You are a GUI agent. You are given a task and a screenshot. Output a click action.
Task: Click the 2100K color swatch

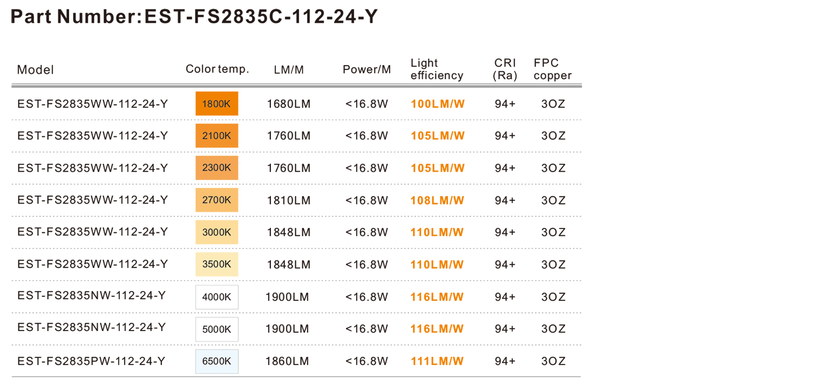[216, 136]
